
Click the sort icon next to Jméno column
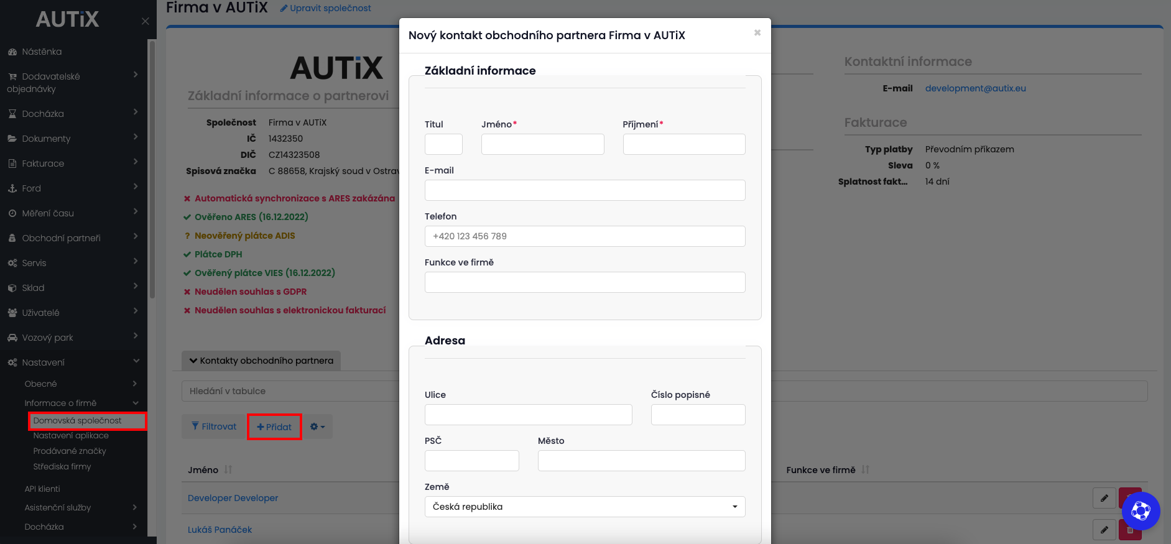(x=228, y=470)
